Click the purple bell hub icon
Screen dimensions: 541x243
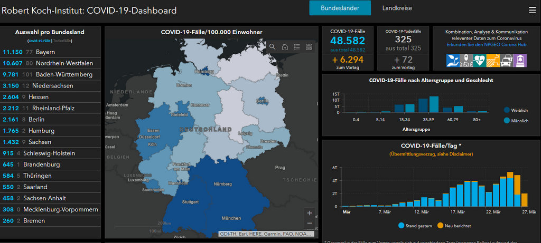(x=519, y=60)
